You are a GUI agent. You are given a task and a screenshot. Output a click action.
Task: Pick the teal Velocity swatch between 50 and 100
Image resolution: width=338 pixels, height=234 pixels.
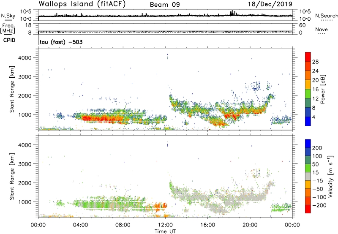tap(308, 160)
